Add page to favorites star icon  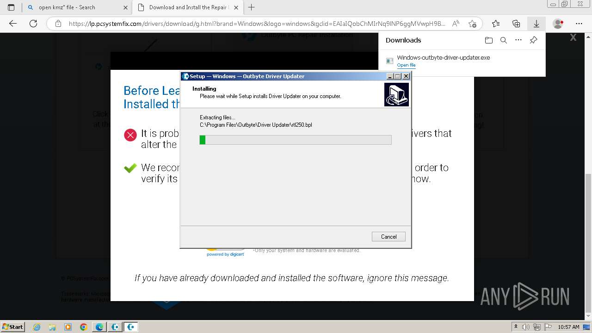[x=472, y=24]
